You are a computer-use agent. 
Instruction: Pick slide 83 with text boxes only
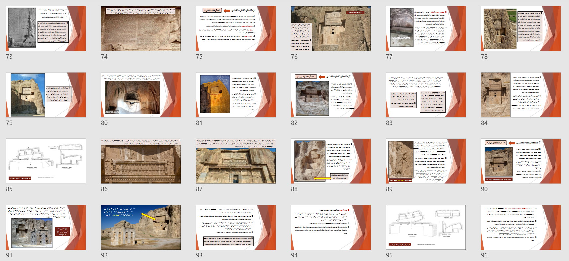[426, 95]
